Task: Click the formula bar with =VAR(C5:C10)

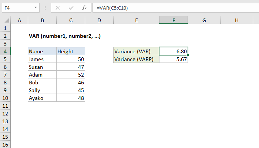Action: 176,8
